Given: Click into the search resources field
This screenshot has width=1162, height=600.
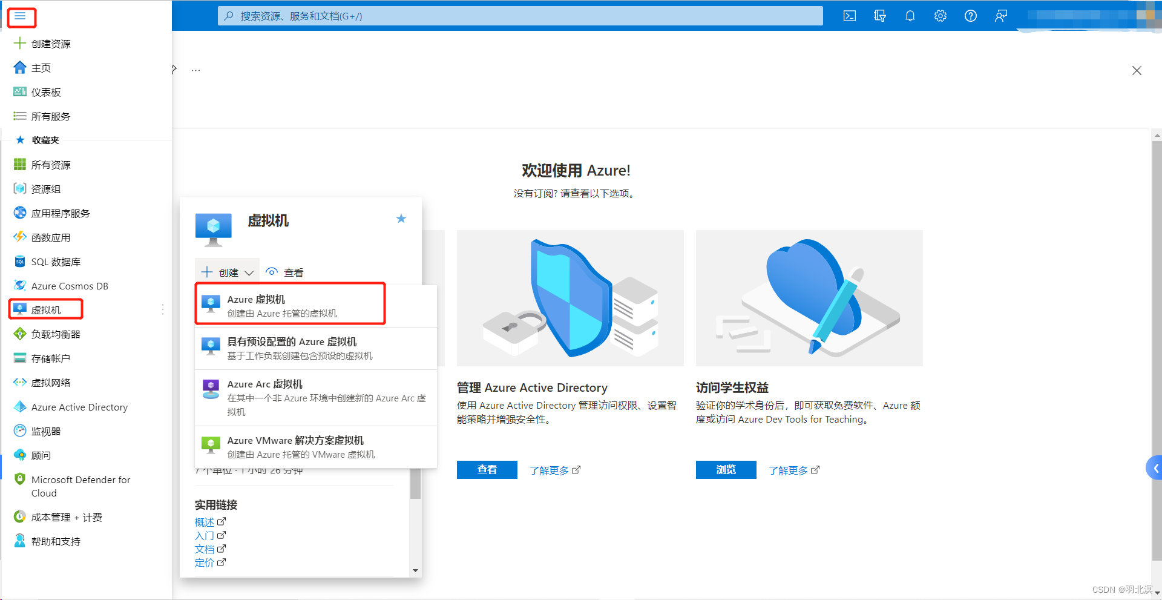Looking at the screenshot, I should click(x=520, y=16).
